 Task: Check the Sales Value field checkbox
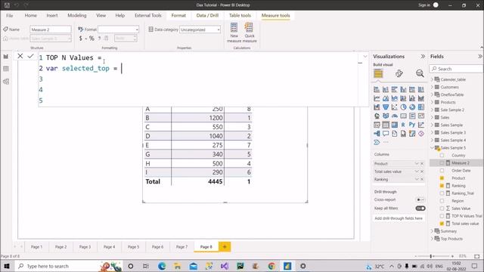coord(442,209)
